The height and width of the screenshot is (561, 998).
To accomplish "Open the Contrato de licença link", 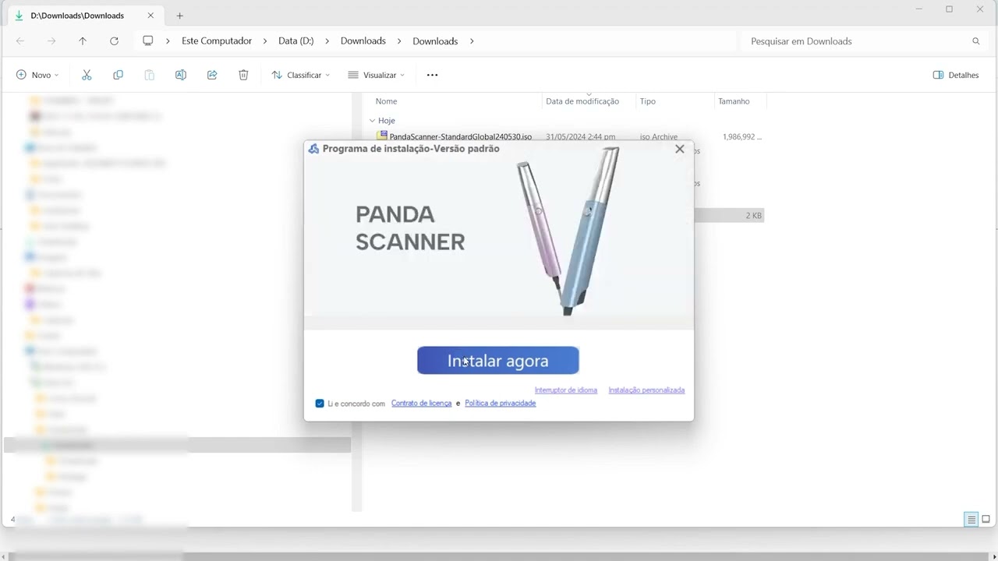I will click(x=421, y=404).
